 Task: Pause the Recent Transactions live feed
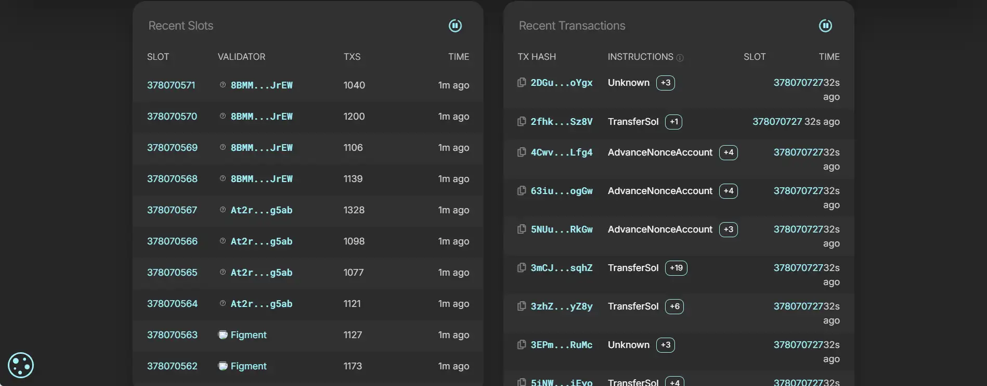[x=825, y=25]
